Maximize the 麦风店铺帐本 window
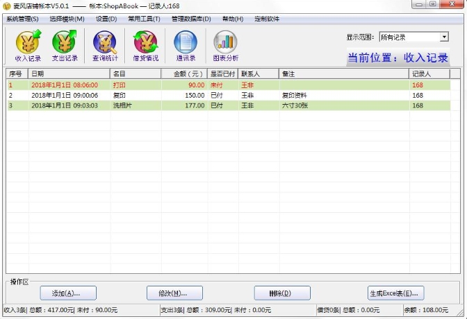Image resolution: width=467 pixels, height=319 pixels. 433,4
